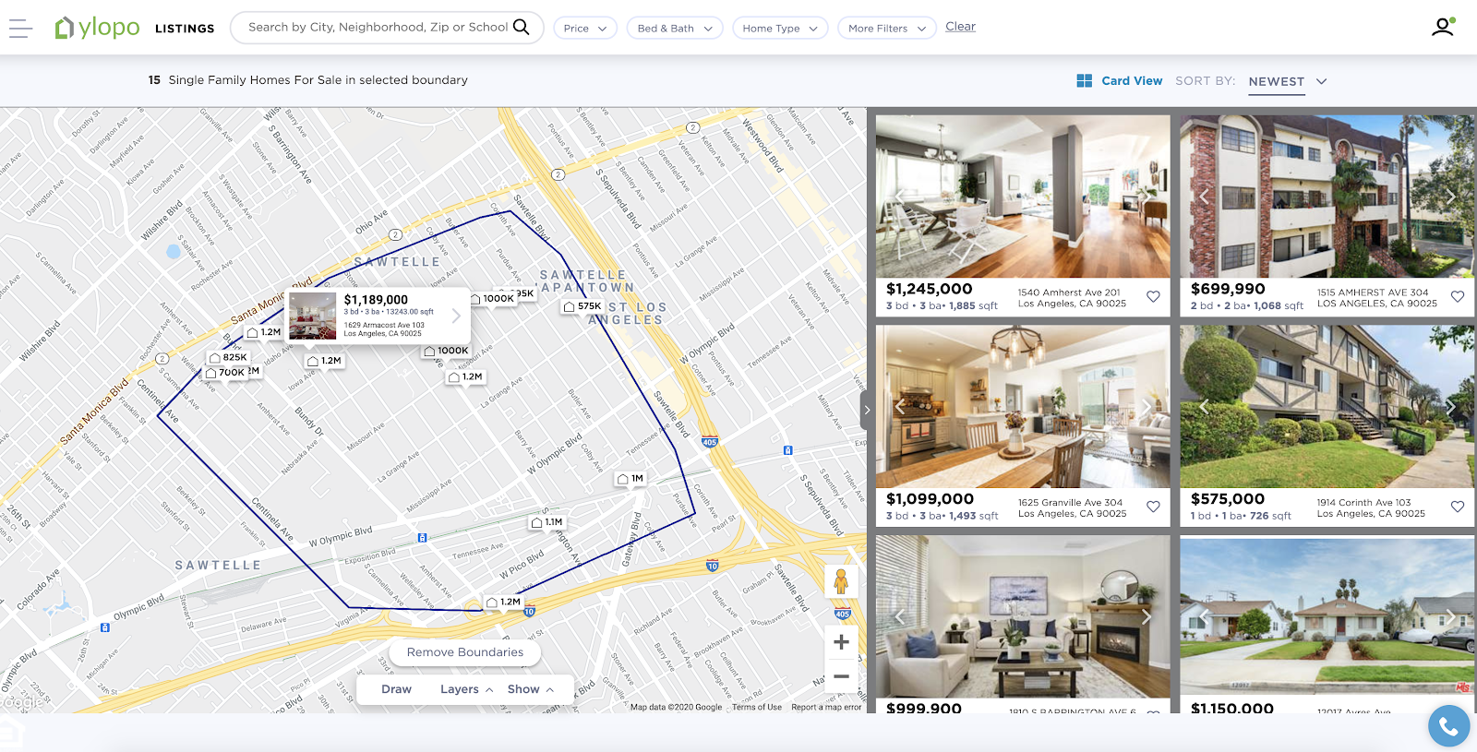1477x752 pixels.
Task: Favorite the $699,990 Amherst Ave listing
Action: pyautogui.click(x=1458, y=296)
